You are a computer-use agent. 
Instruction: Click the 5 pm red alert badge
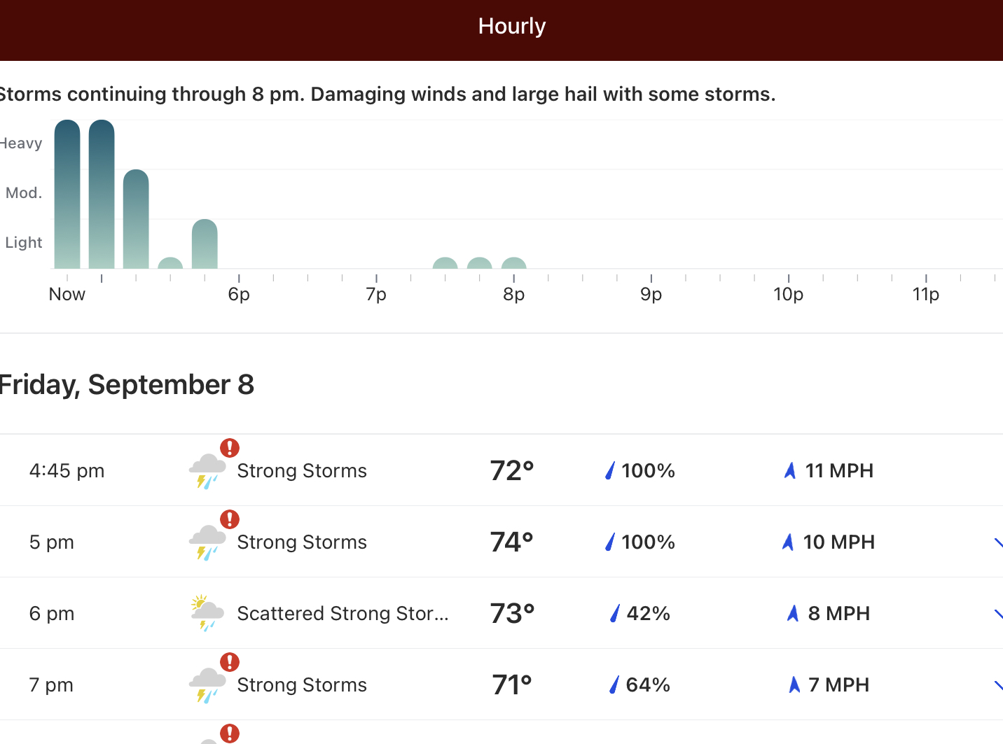pos(230,519)
